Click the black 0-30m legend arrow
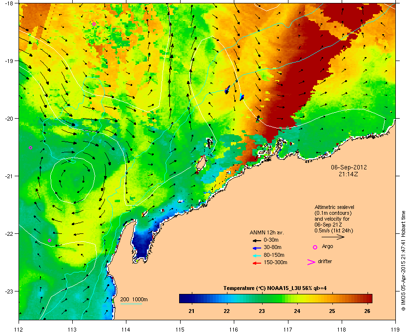The image size is (410, 332). tap(257, 240)
